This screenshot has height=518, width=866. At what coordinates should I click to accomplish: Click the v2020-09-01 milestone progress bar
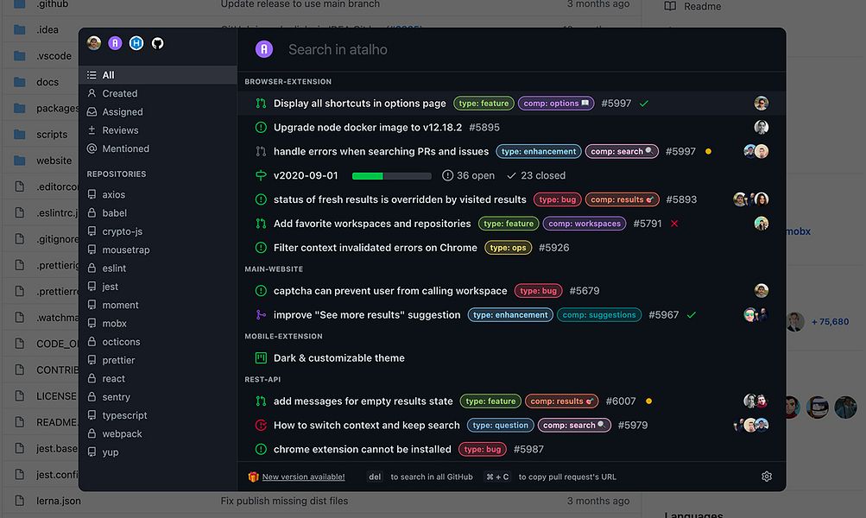click(392, 175)
